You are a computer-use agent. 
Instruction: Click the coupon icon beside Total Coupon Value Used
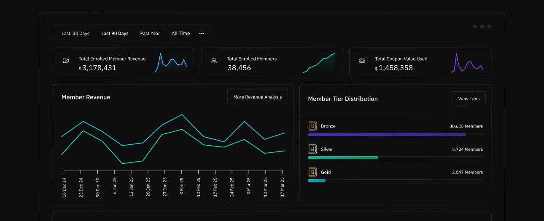click(362, 61)
